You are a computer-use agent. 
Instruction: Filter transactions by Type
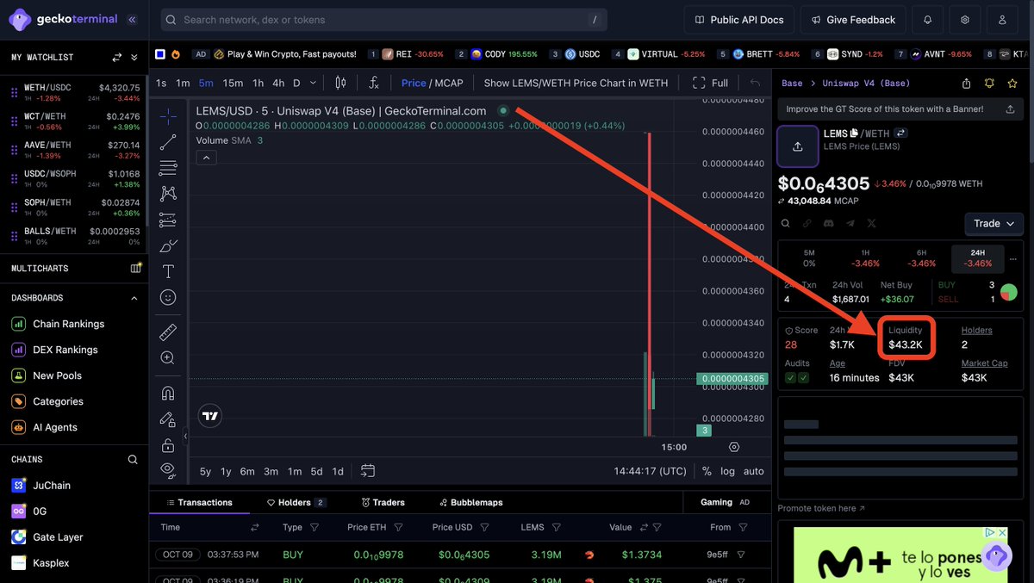(315, 527)
